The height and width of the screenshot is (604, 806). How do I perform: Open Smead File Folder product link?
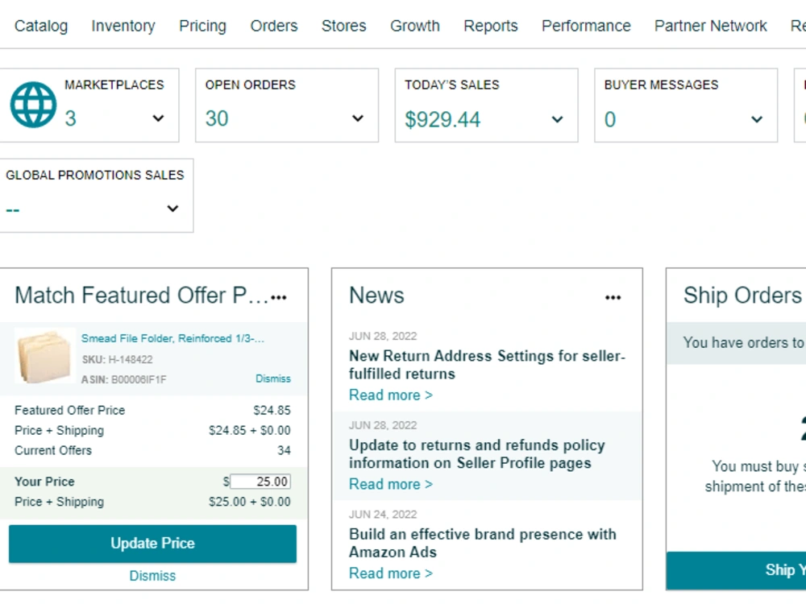172,338
